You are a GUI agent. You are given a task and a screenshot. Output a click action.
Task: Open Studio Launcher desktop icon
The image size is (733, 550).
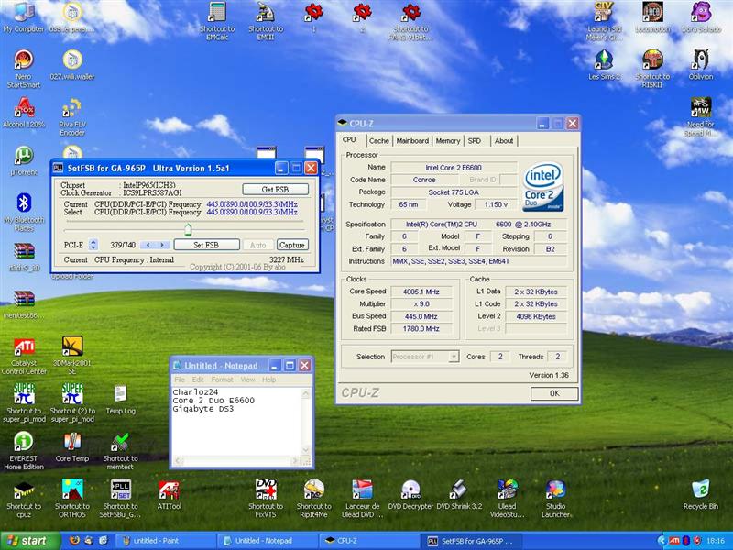555,498
